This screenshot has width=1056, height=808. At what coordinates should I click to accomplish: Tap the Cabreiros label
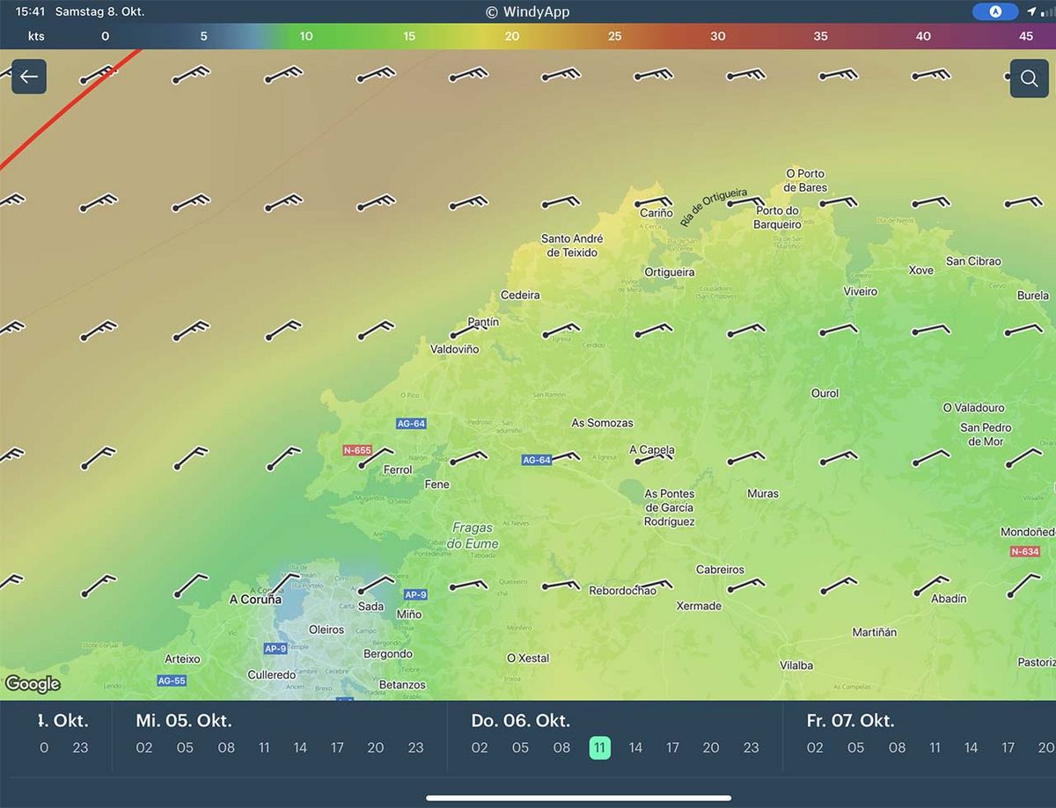[x=720, y=570]
